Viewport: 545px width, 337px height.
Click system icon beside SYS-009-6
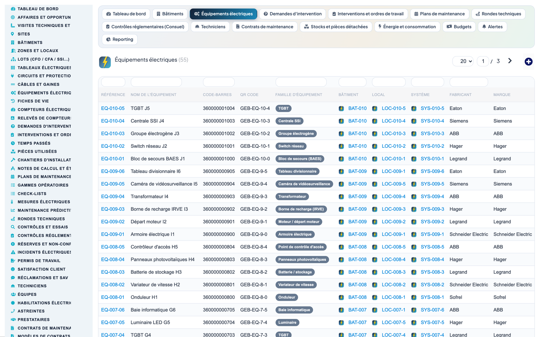[414, 172]
